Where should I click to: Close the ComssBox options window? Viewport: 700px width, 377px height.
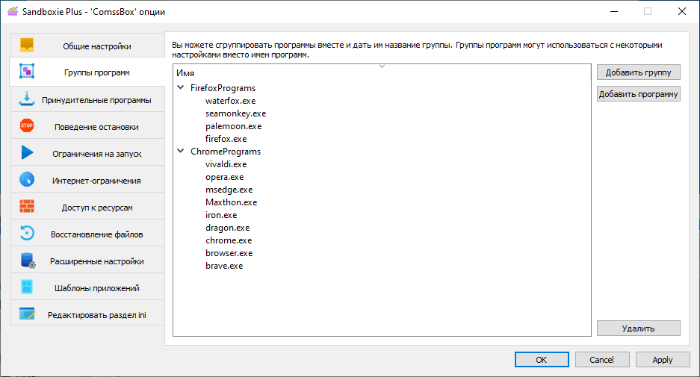[681, 12]
